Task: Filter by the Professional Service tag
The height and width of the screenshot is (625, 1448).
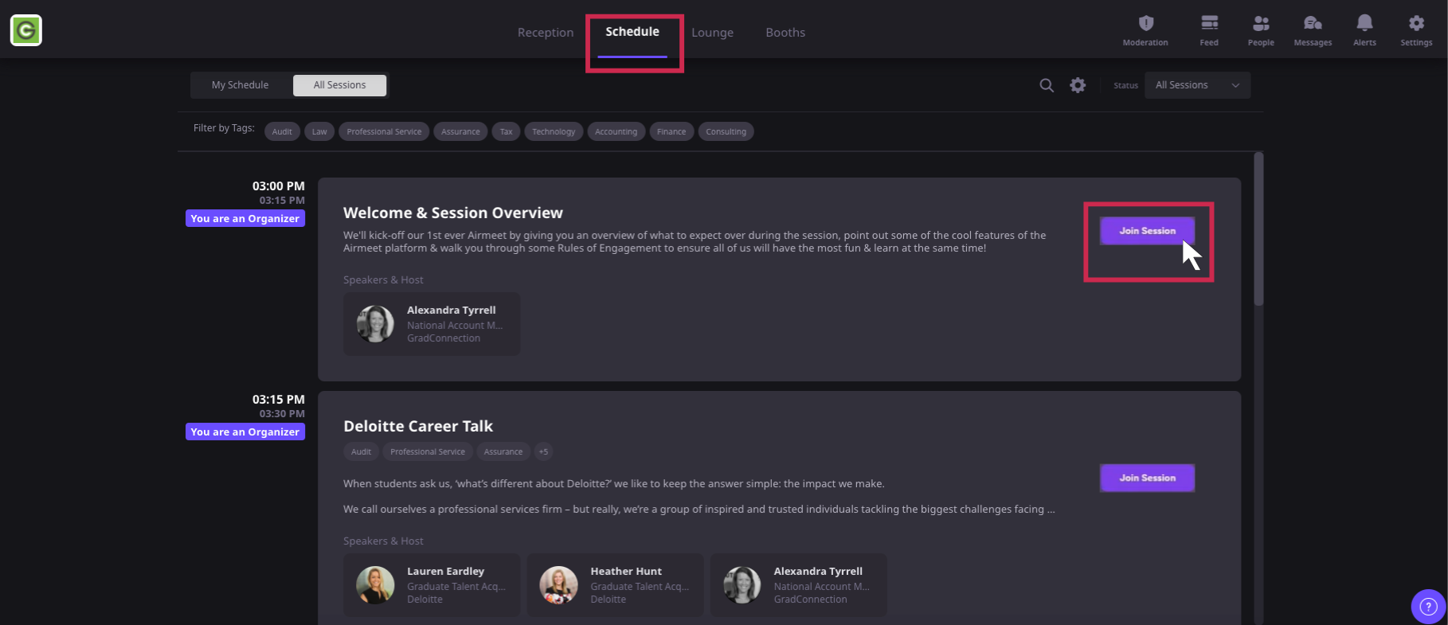Action: point(384,131)
